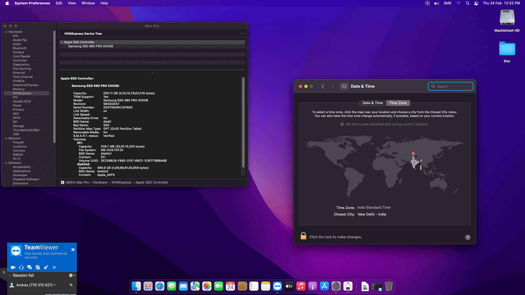525x295 pixels.
Task: Launch Safari from the Dock
Action: (x=160, y=286)
